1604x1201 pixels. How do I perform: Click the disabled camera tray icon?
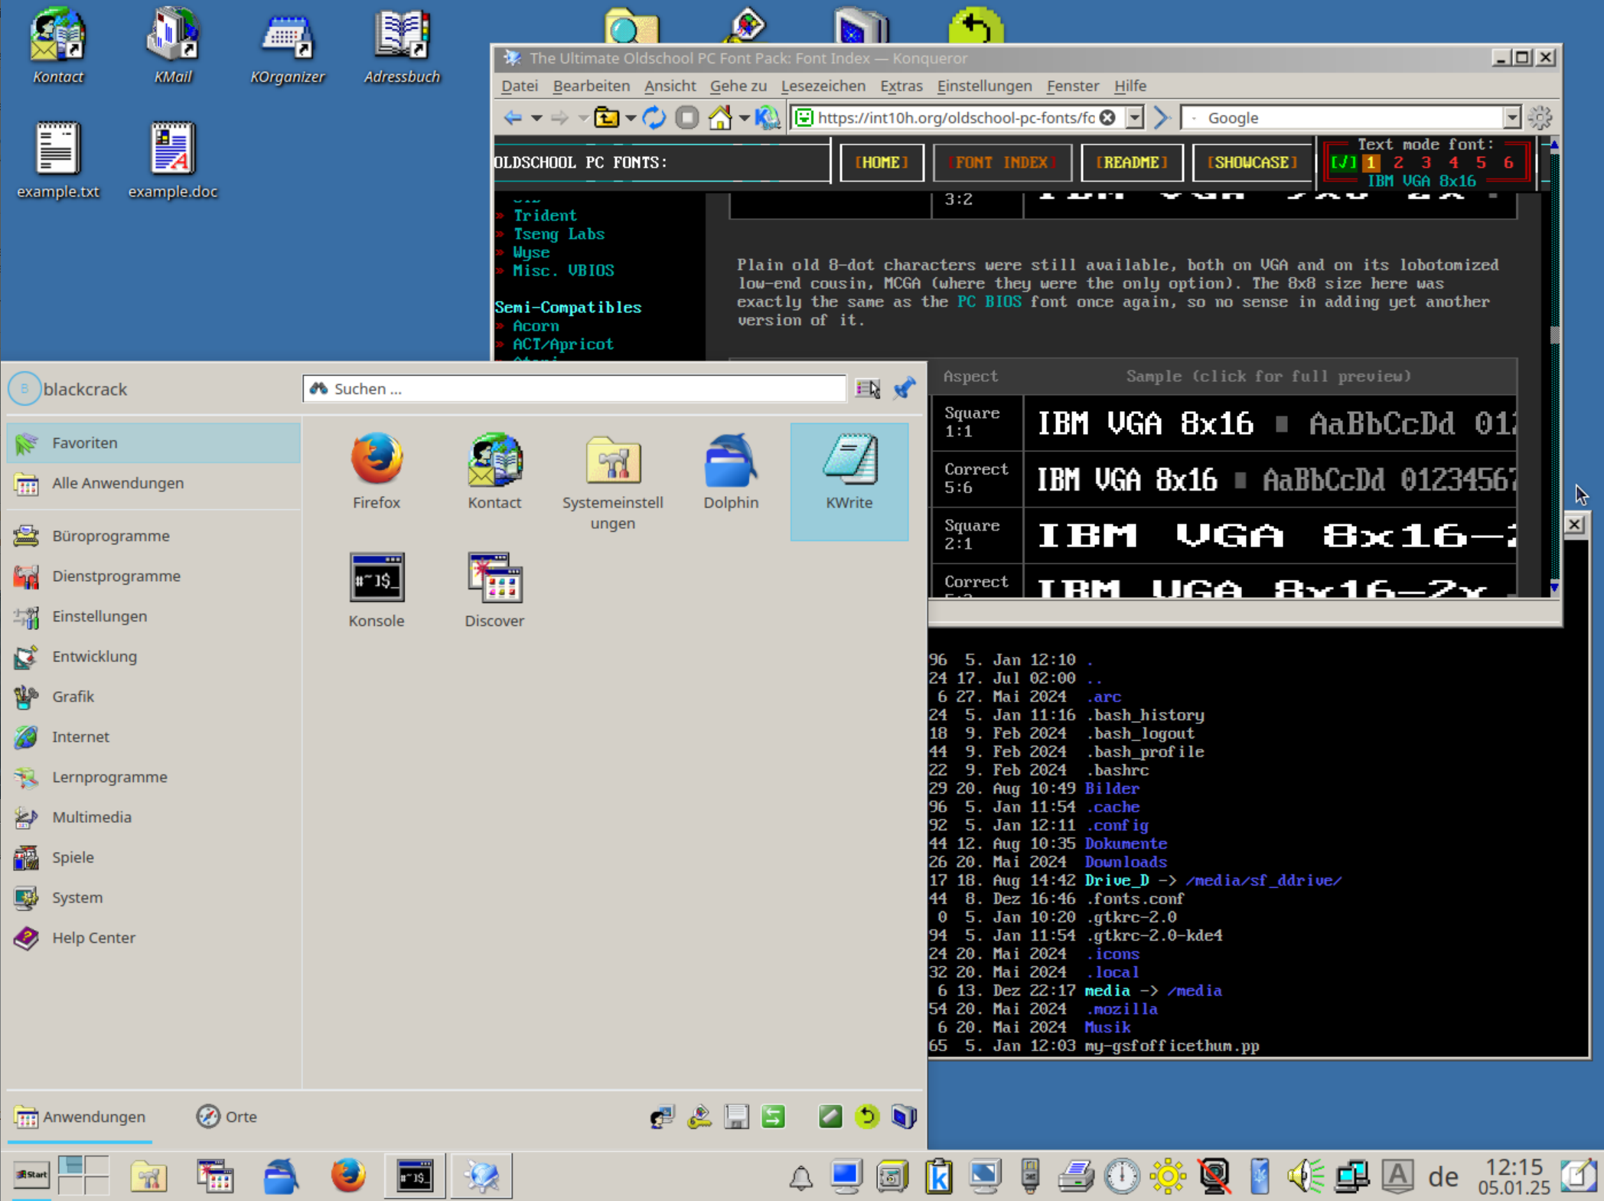coord(1214,1176)
